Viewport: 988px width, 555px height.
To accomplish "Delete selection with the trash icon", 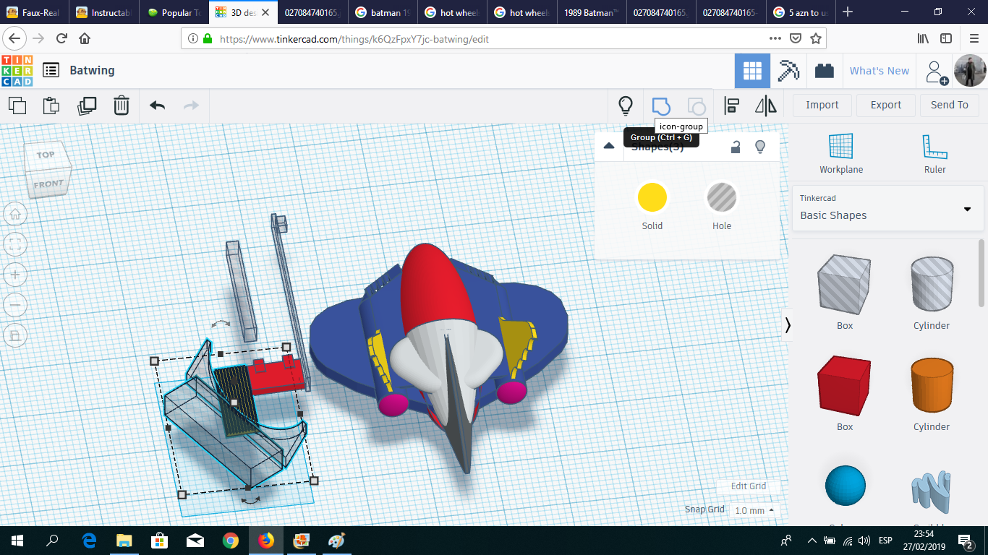I will point(121,105).
